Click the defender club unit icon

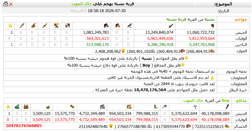click(227, 107)
